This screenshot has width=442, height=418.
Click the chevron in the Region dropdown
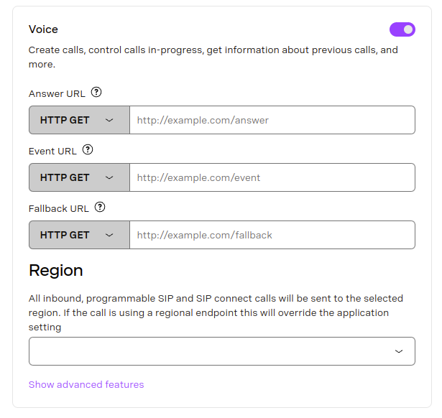tap(399, 351)
